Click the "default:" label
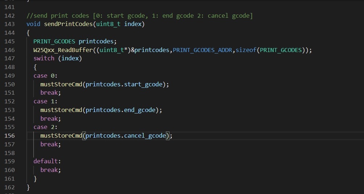The width and height of the screenshot is (364, 194). [x=47, y=161]
